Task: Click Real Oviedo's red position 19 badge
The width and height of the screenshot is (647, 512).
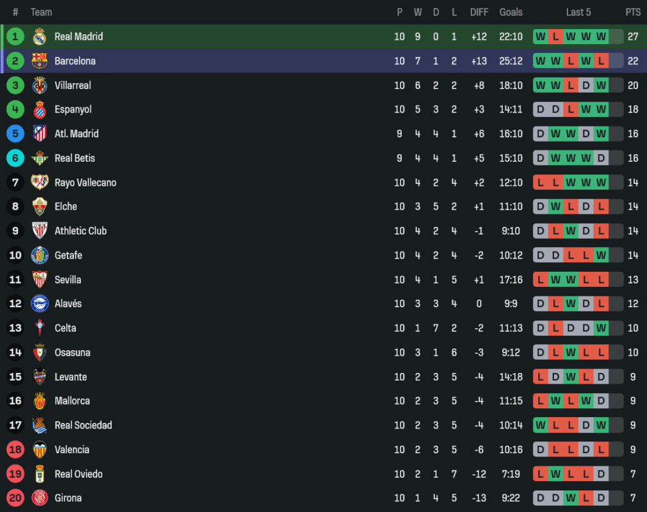Action: pos(15,474)
